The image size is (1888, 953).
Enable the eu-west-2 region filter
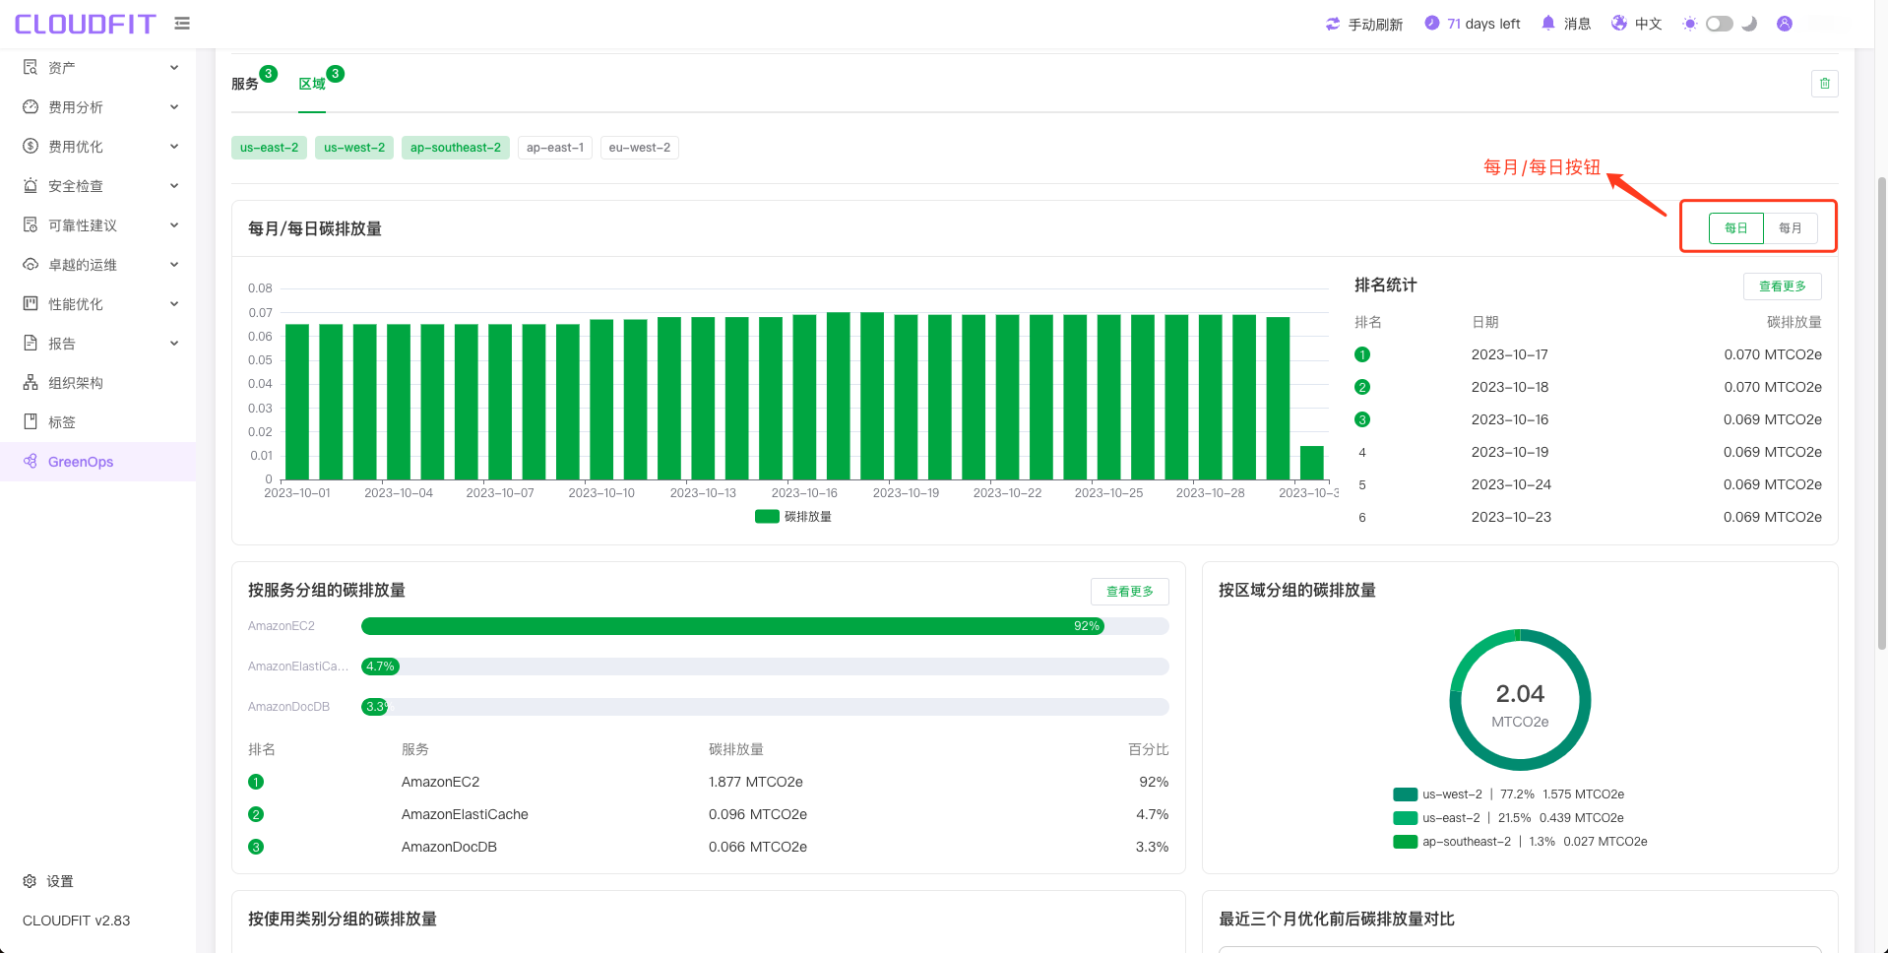[x=640, y=148]
